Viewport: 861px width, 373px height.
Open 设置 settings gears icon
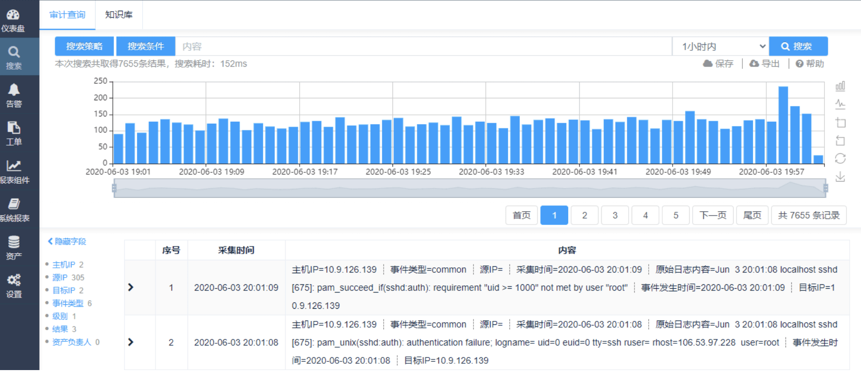coord(14,285)
